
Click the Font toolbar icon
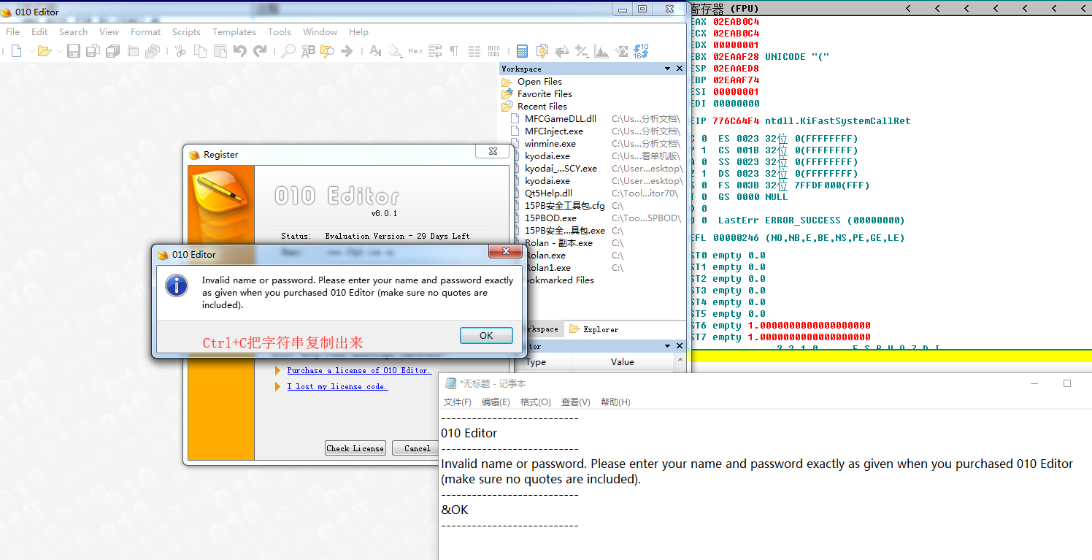point(376,51)
